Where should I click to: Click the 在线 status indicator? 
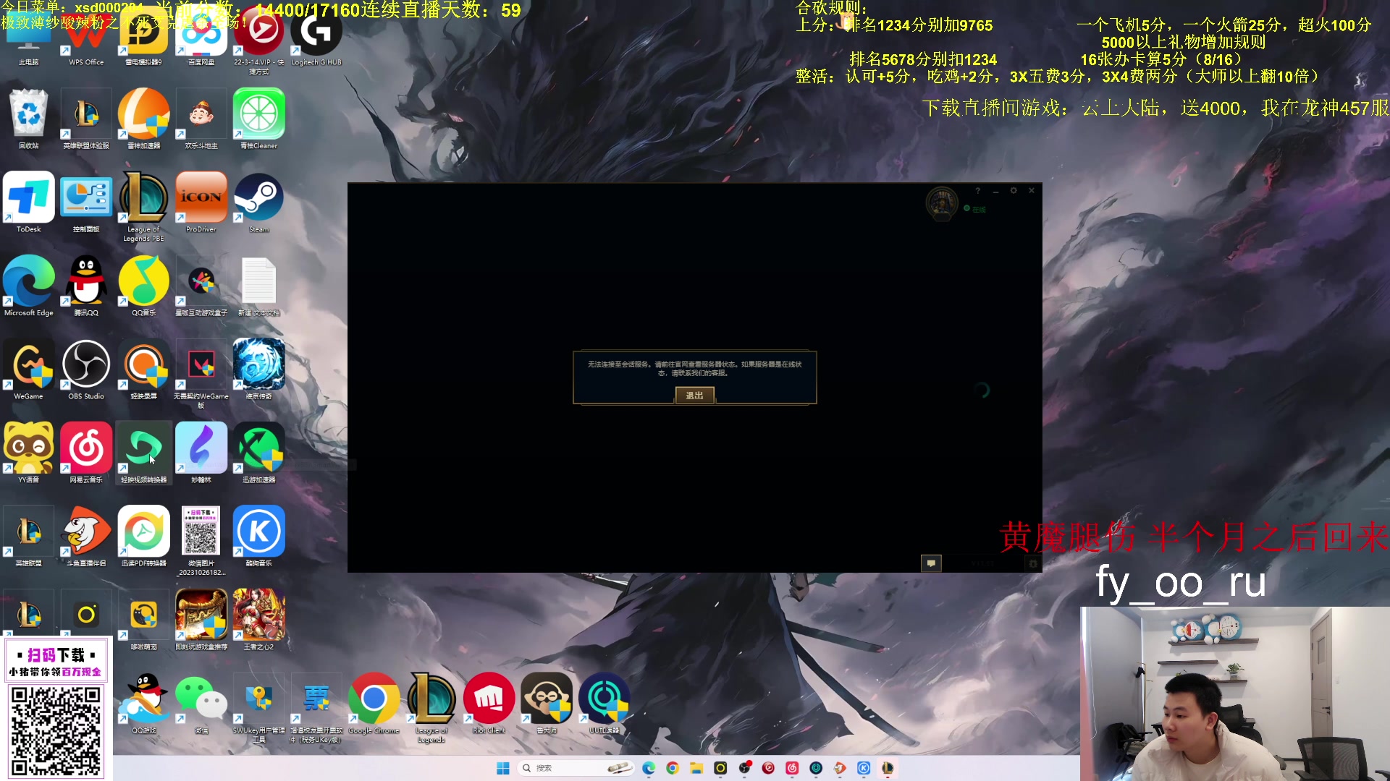(975, 209)
